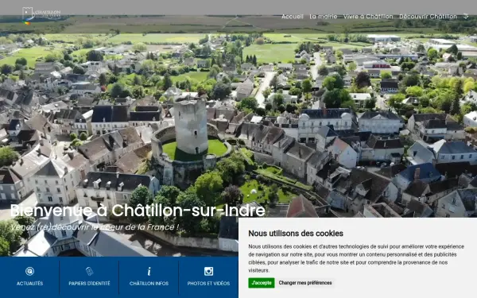Open the Châtillon-sur-Indre logo home link
This screenshot has width=477, height=298.
(41, 15)
